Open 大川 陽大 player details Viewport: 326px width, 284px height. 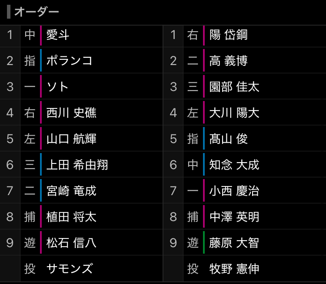click(234, 113)
